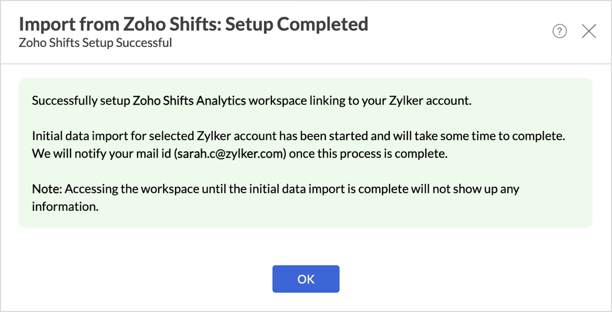Click 'Setup Completed' in the title
This screenshot has height=312, width=612.
pos(297,24)
